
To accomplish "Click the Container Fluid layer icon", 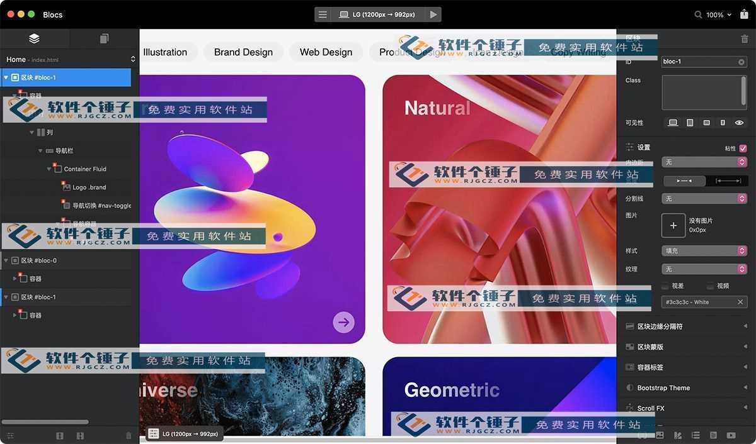I will tap(58, 169).
